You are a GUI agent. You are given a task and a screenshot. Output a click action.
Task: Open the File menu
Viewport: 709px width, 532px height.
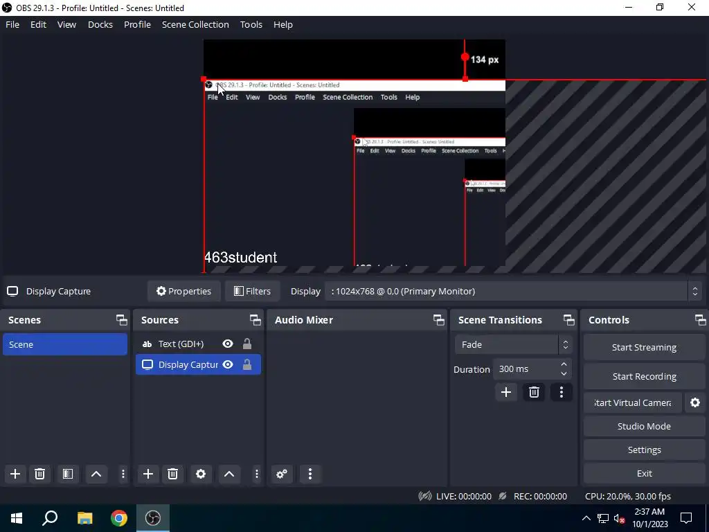coord(12,24)
